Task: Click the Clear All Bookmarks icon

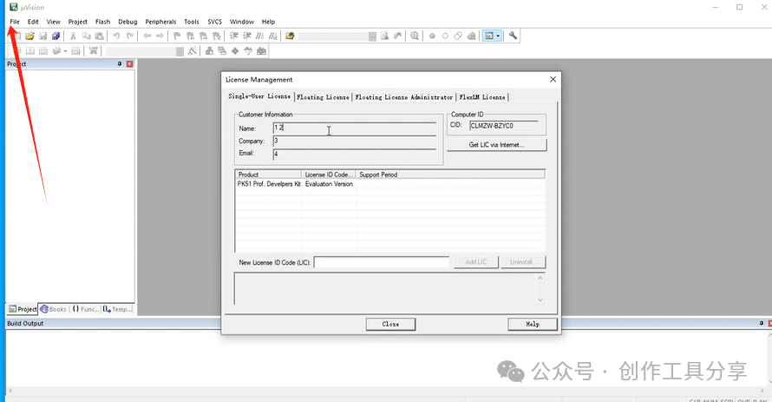Action: [216, 36]
